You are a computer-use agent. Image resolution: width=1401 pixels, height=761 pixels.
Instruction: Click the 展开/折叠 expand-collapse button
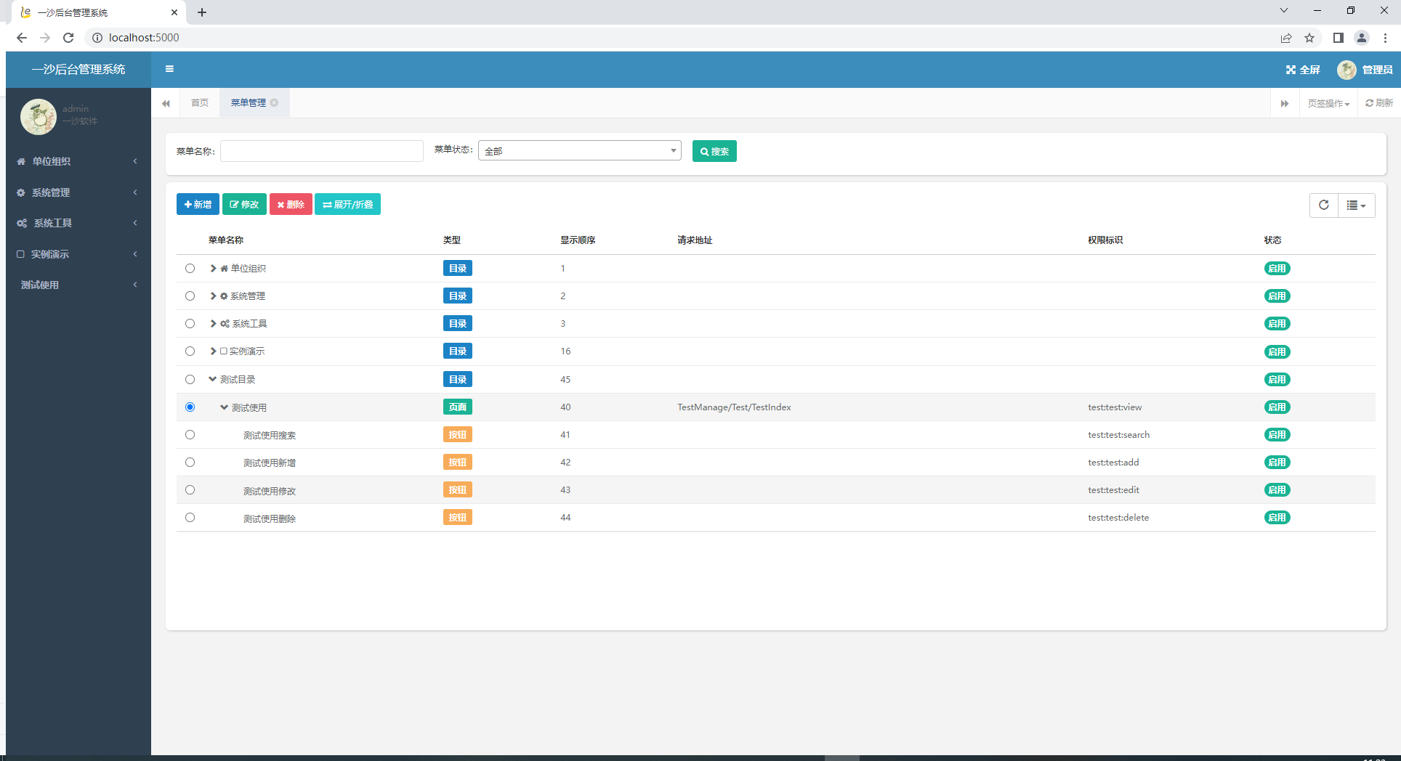pos(347,204)
